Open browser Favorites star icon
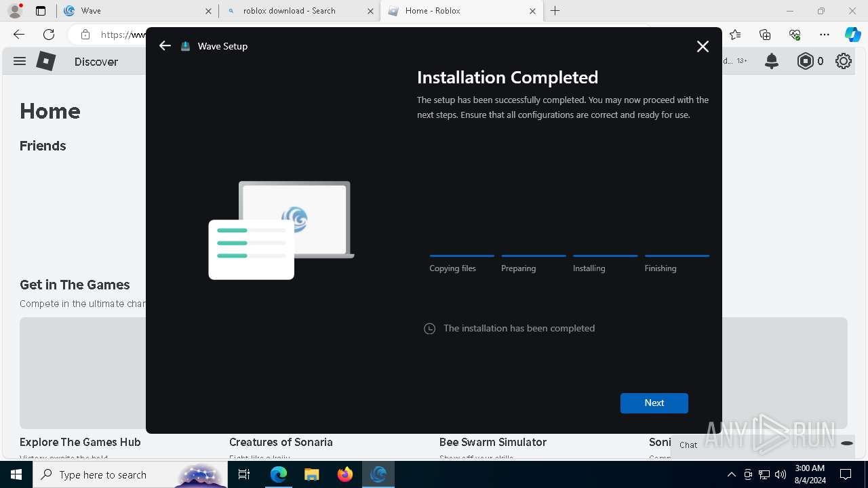The image size is (868, 488). click(735, 35)
